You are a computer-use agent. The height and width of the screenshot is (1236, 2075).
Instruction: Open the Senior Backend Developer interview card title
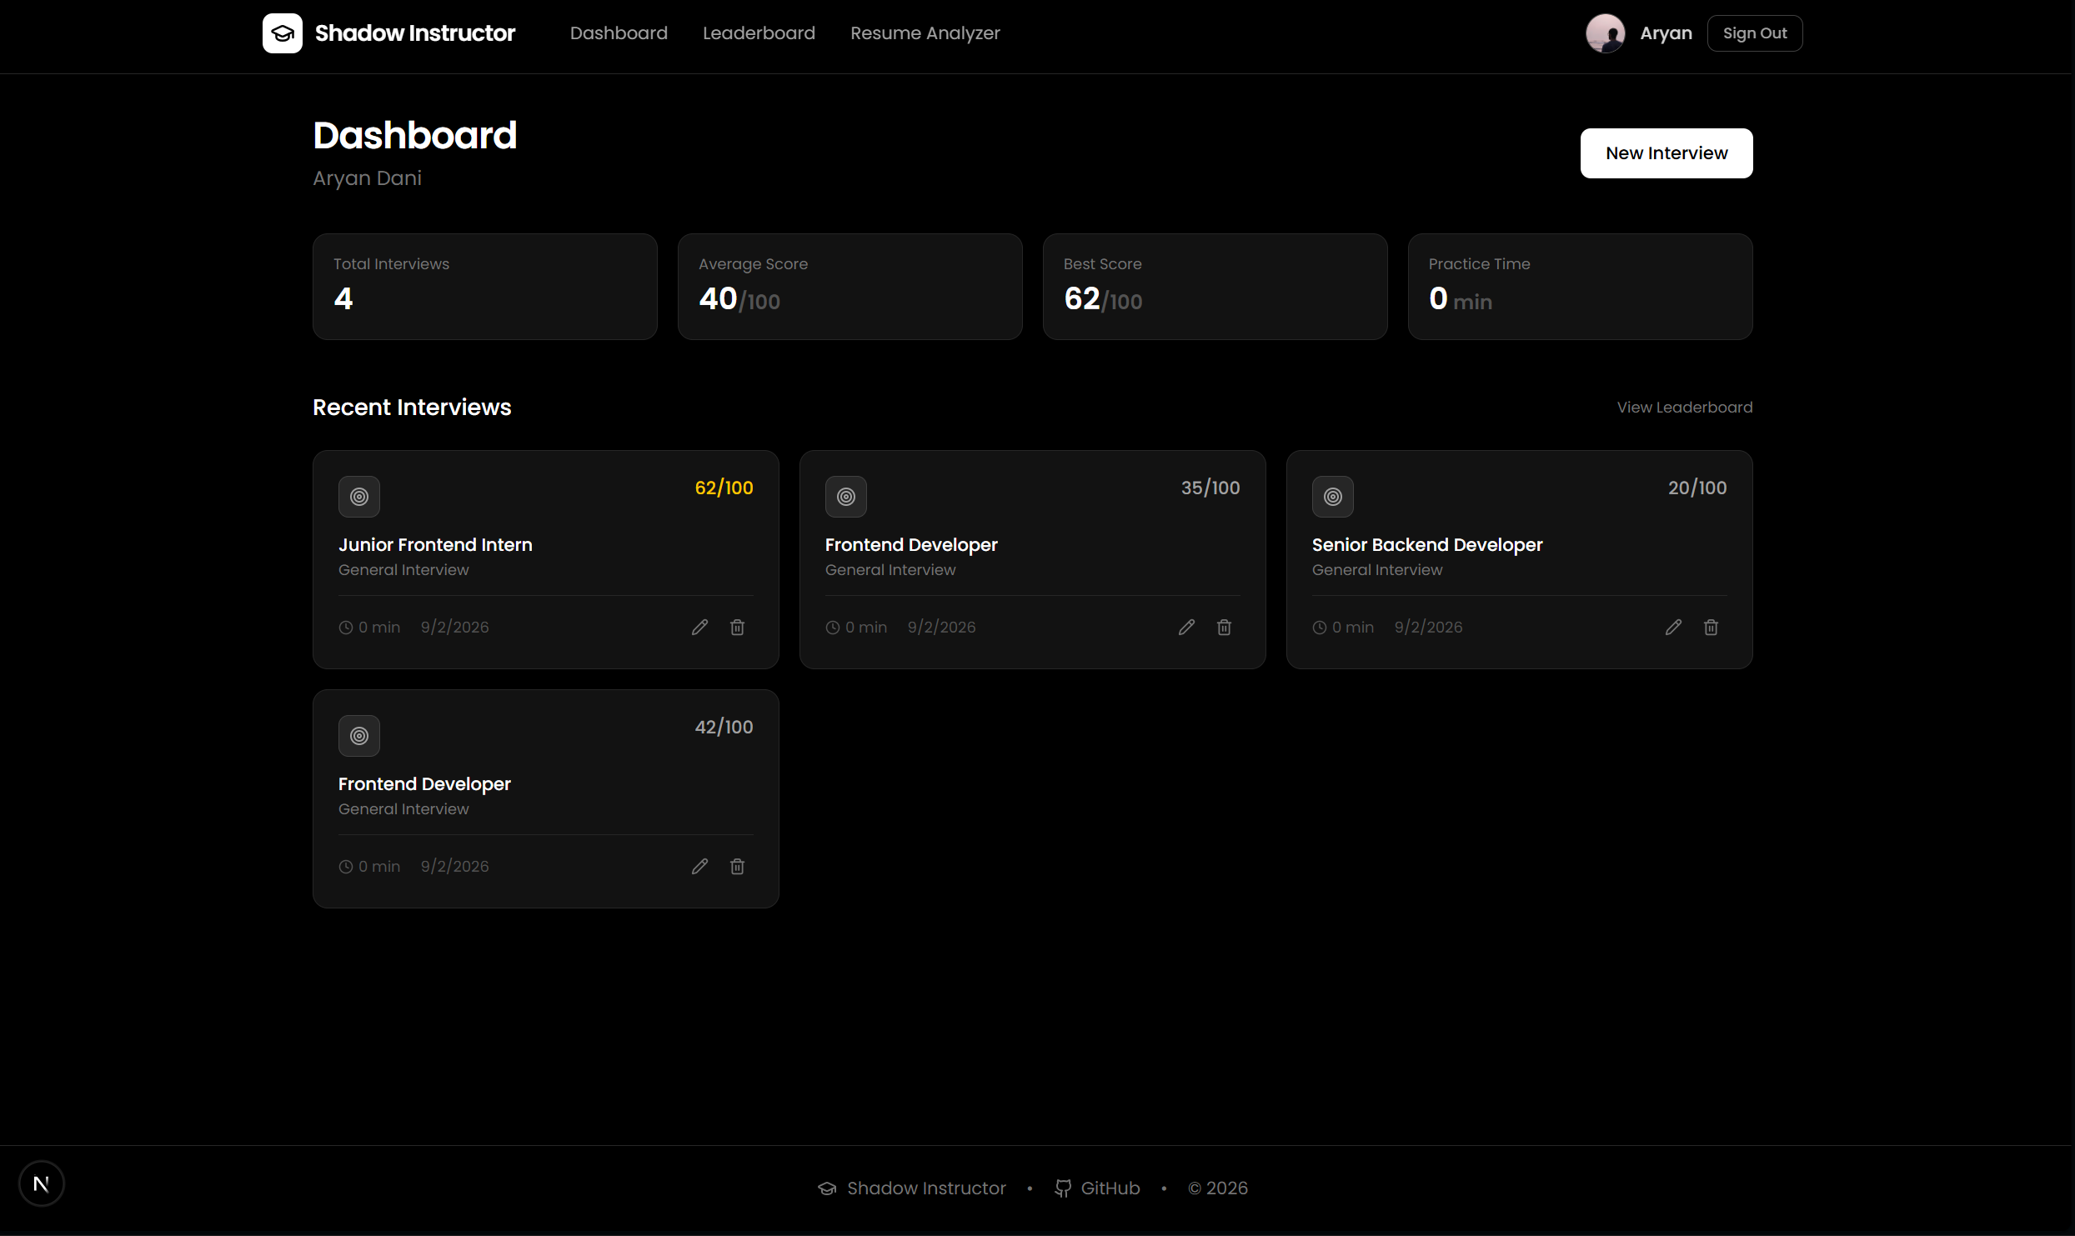(1426, 545)
